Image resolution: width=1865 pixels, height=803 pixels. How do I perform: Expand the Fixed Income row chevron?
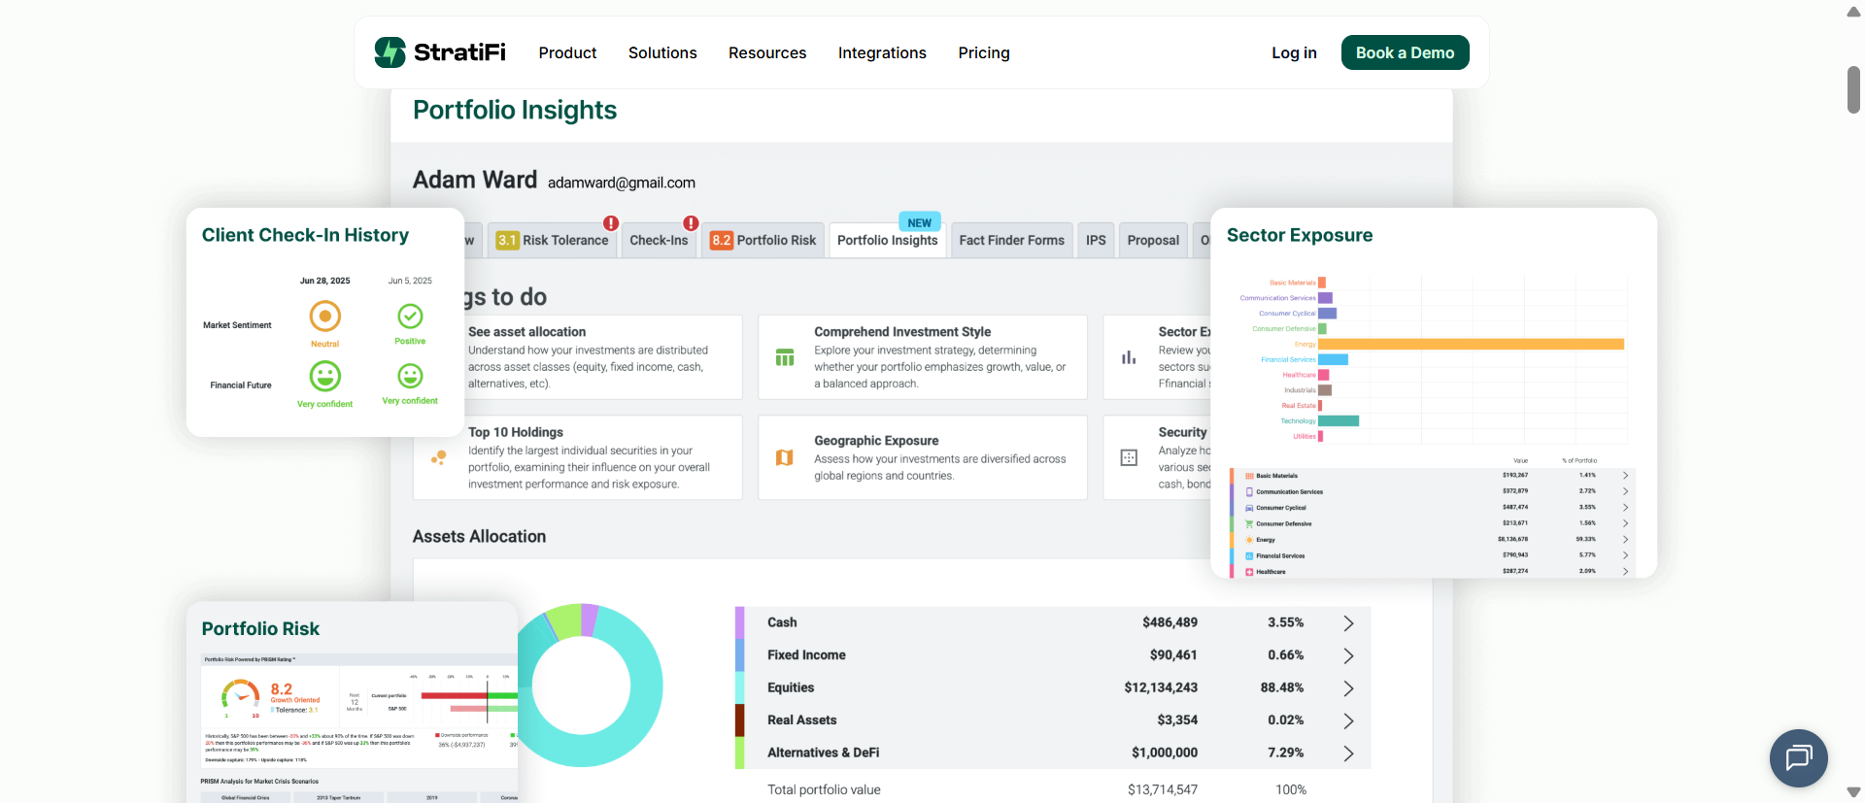coord(1348,656)
